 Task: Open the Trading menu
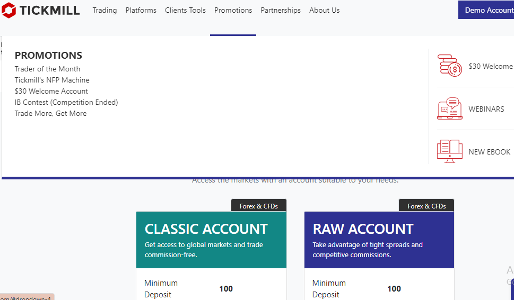tap(104, 11)
